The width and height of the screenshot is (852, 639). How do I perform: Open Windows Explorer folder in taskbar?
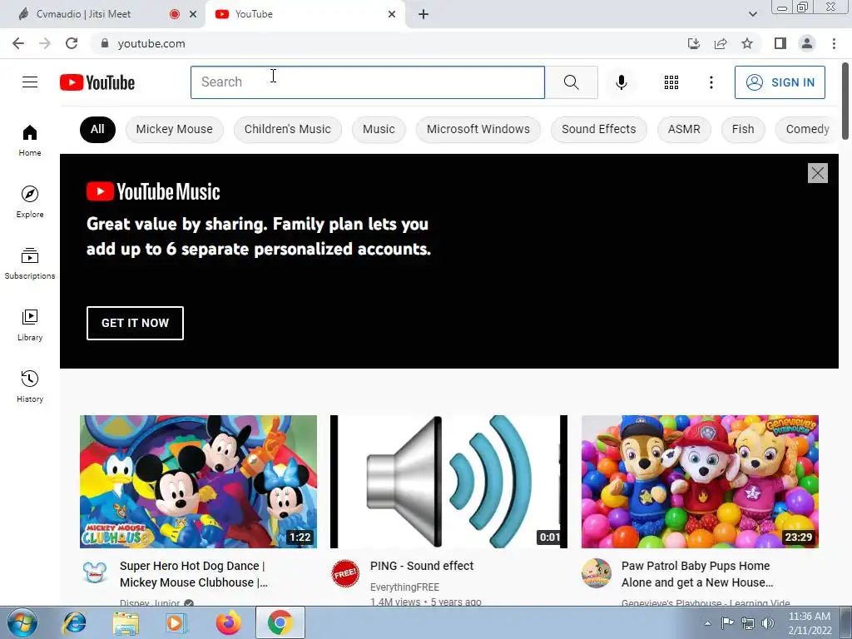click(x=126, y=622)
